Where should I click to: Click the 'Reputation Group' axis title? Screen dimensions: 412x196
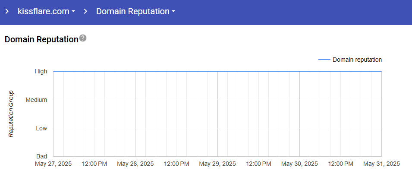coord(12,114)
